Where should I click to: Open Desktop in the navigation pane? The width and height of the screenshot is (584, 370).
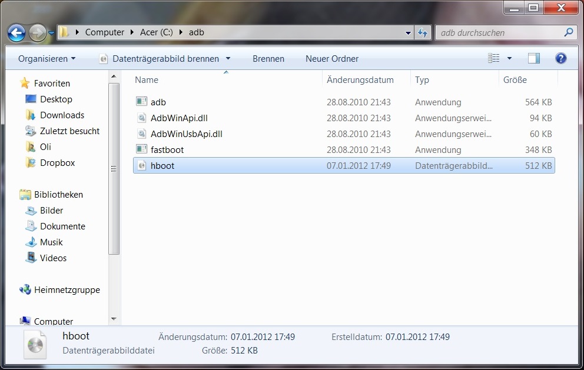click(x=56, y=99)
